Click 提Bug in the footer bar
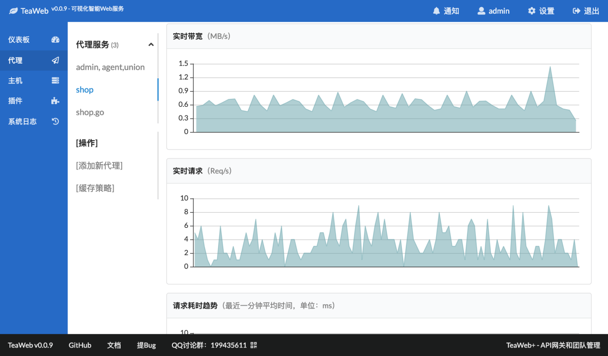608x356 pixels. click(x=146, y=345)
